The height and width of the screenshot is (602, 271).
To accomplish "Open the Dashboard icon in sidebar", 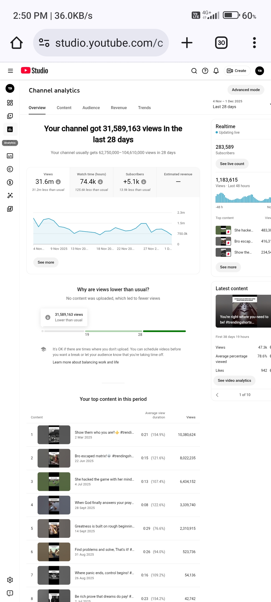I will (x=10, y=103).
